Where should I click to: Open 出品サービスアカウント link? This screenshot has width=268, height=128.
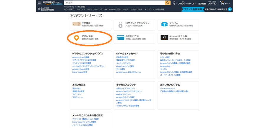point(125,88)
